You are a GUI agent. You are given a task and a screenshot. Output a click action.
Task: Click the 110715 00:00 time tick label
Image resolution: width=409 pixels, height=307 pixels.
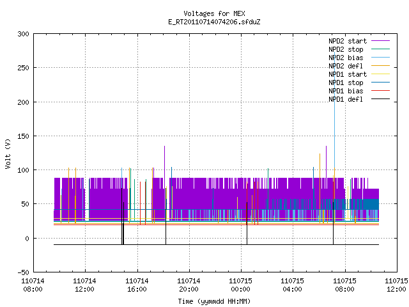240,285
